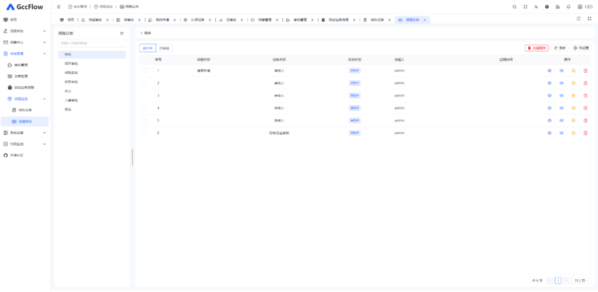598x292 pixels.
Task: Open variables icon for row 3
Action: coord(561,95)
